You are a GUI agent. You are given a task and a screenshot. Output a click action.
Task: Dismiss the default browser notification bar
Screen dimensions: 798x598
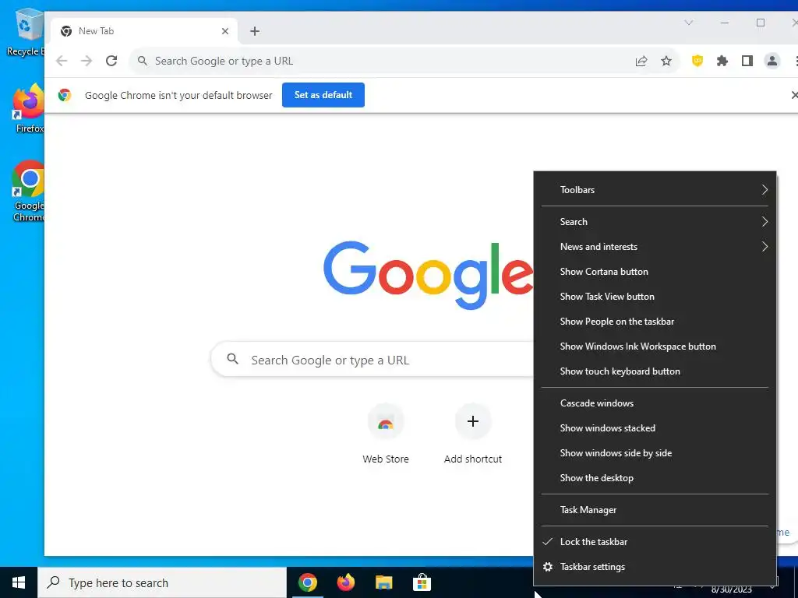793,95
